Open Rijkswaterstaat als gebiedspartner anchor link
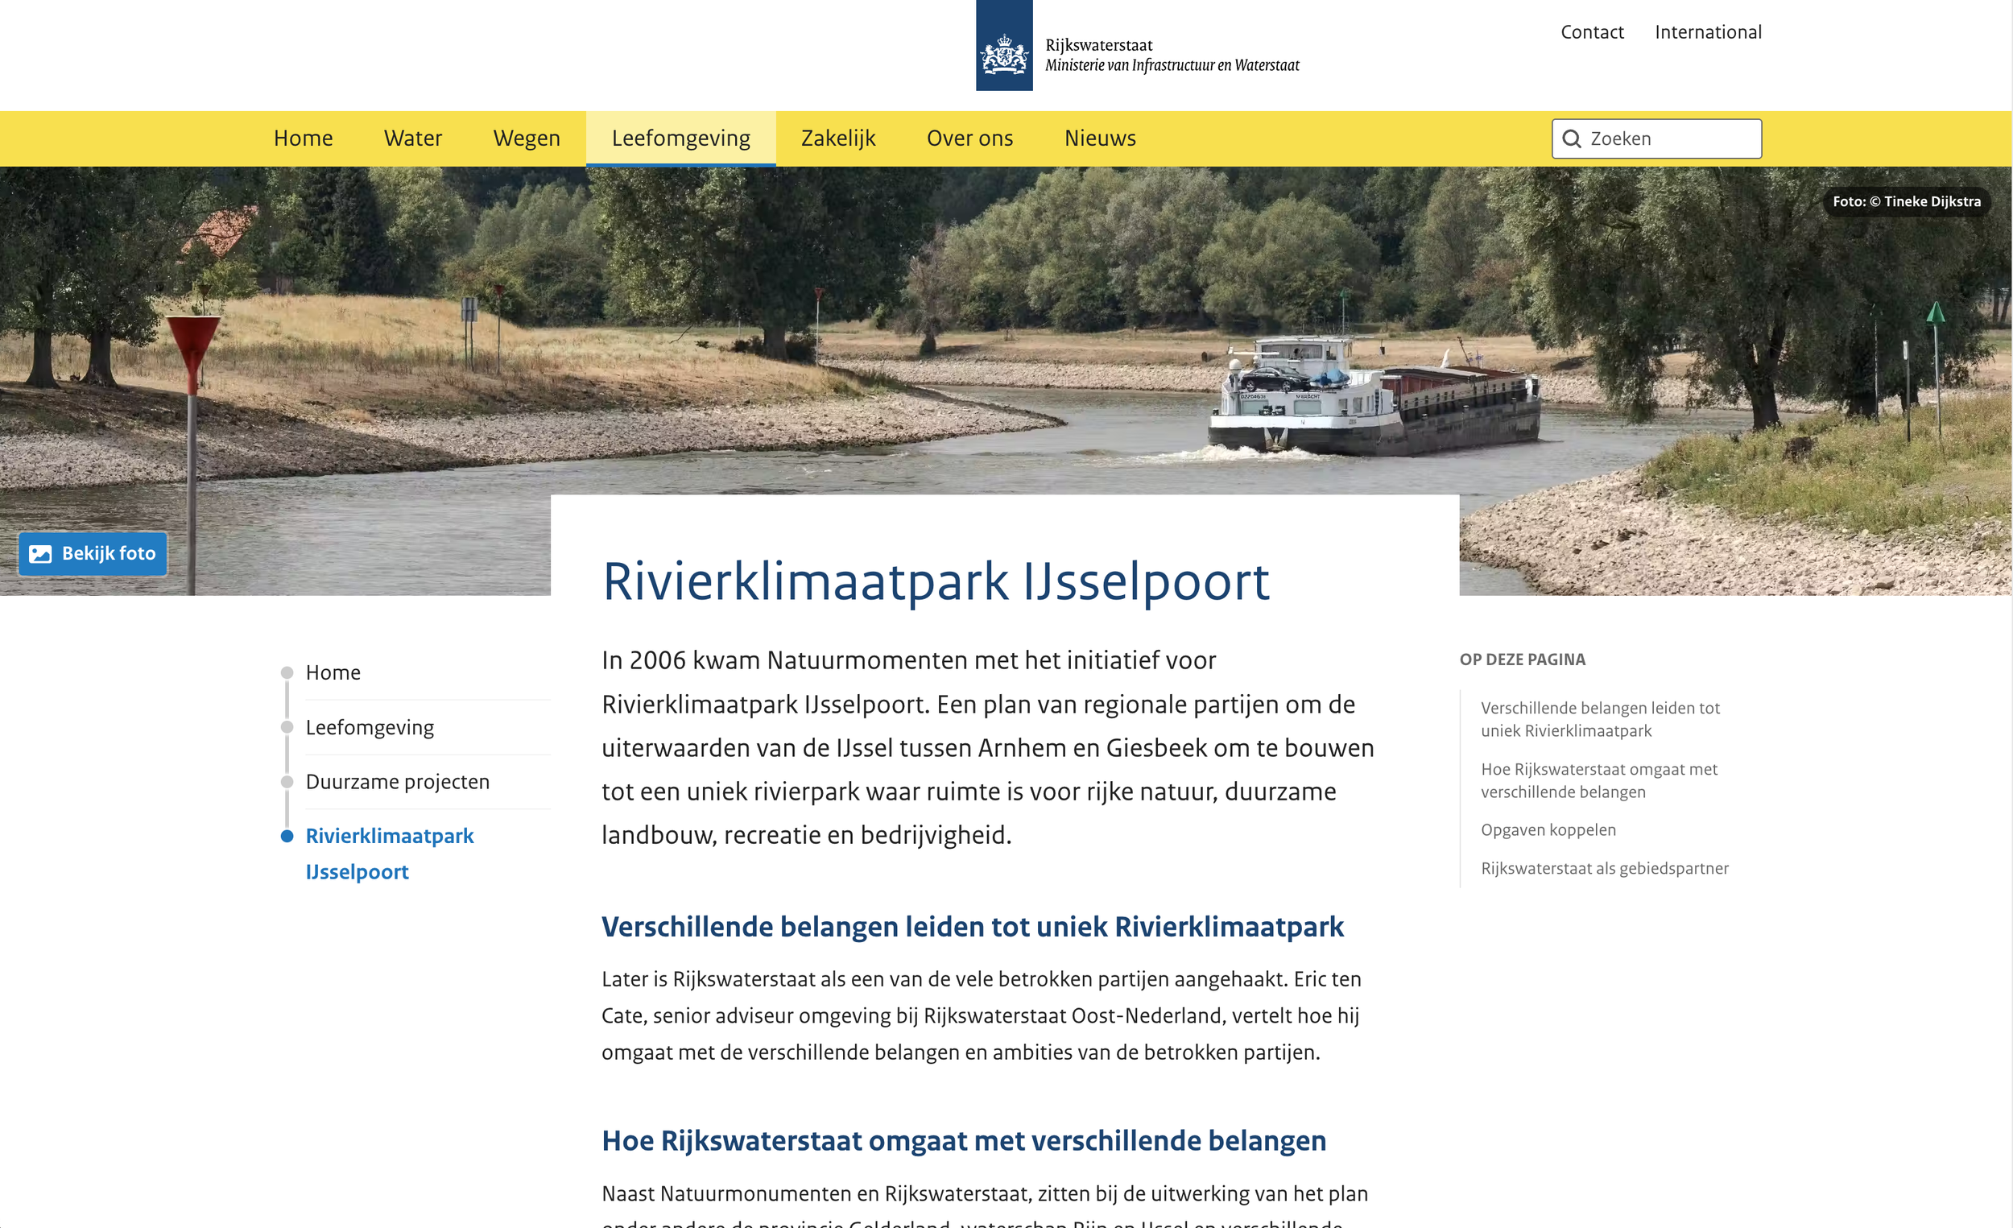The image size is (2013, 1228). [1605, 868]
